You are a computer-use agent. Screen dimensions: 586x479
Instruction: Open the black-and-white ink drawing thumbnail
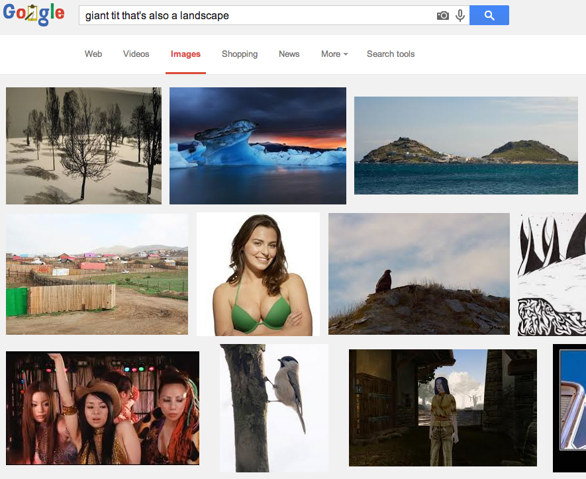(x=552, y=274)
